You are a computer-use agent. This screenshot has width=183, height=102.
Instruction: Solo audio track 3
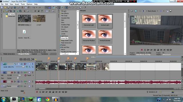33,82
